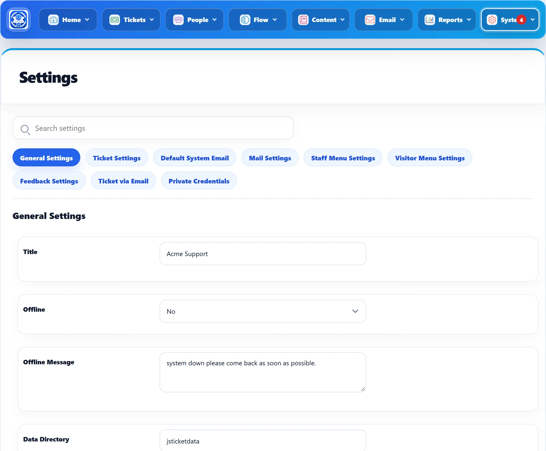Click the Reports menu label

tap(450, 20)
